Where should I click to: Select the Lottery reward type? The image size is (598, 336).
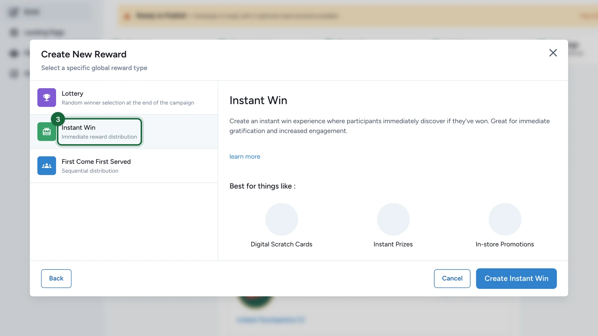pyautogui.click(x=124, y=98)
